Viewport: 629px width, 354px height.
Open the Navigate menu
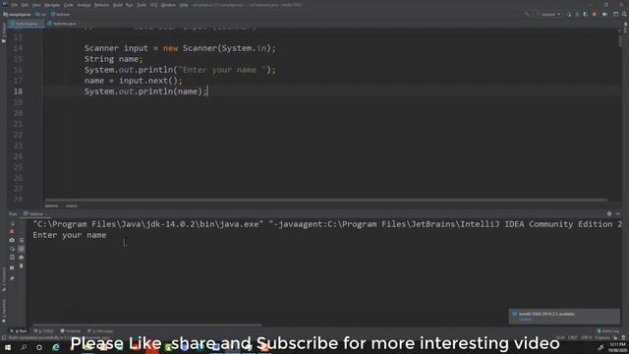52,5
